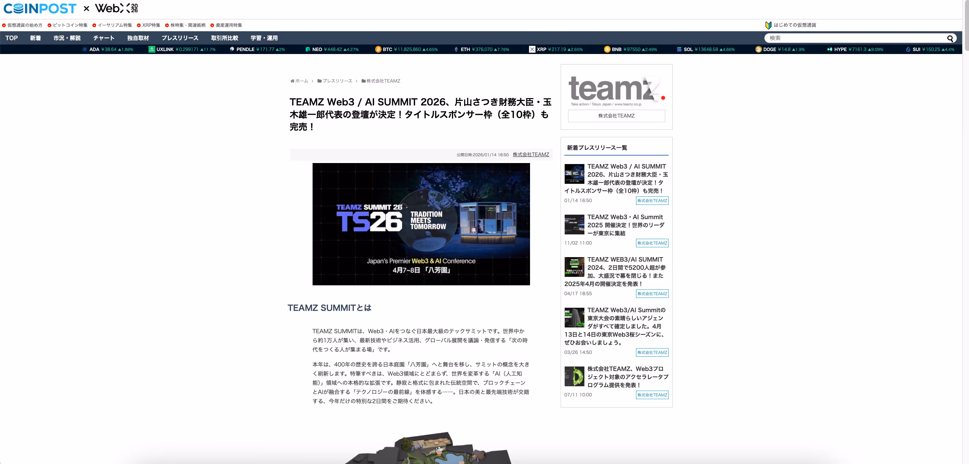Click 株式会社TEAMZ tag beside 03/26 14:50

[x=652, y=352]
